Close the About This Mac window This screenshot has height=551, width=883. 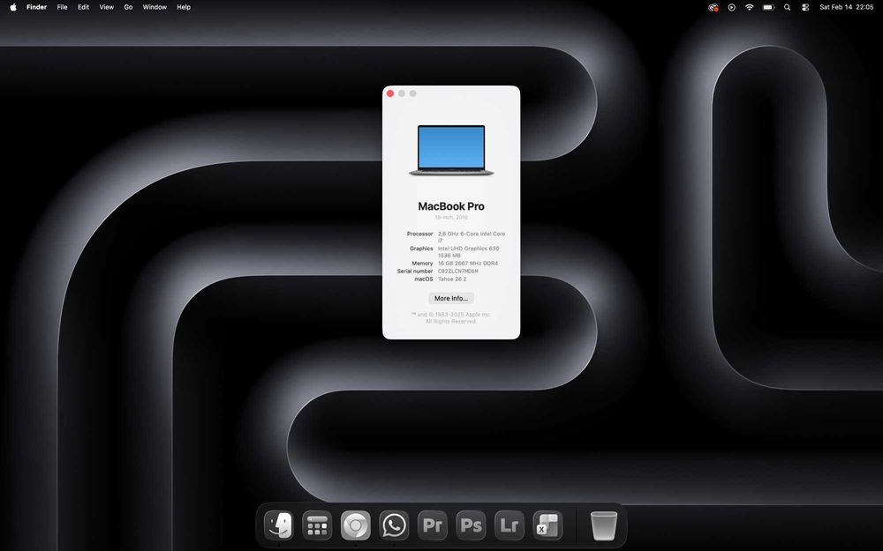[x=390, y=93]
